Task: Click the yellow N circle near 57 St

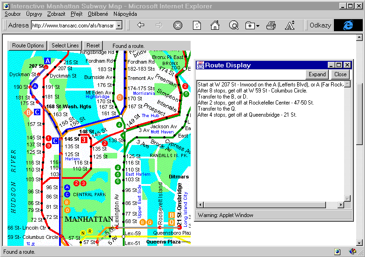Action: (83, 233)
